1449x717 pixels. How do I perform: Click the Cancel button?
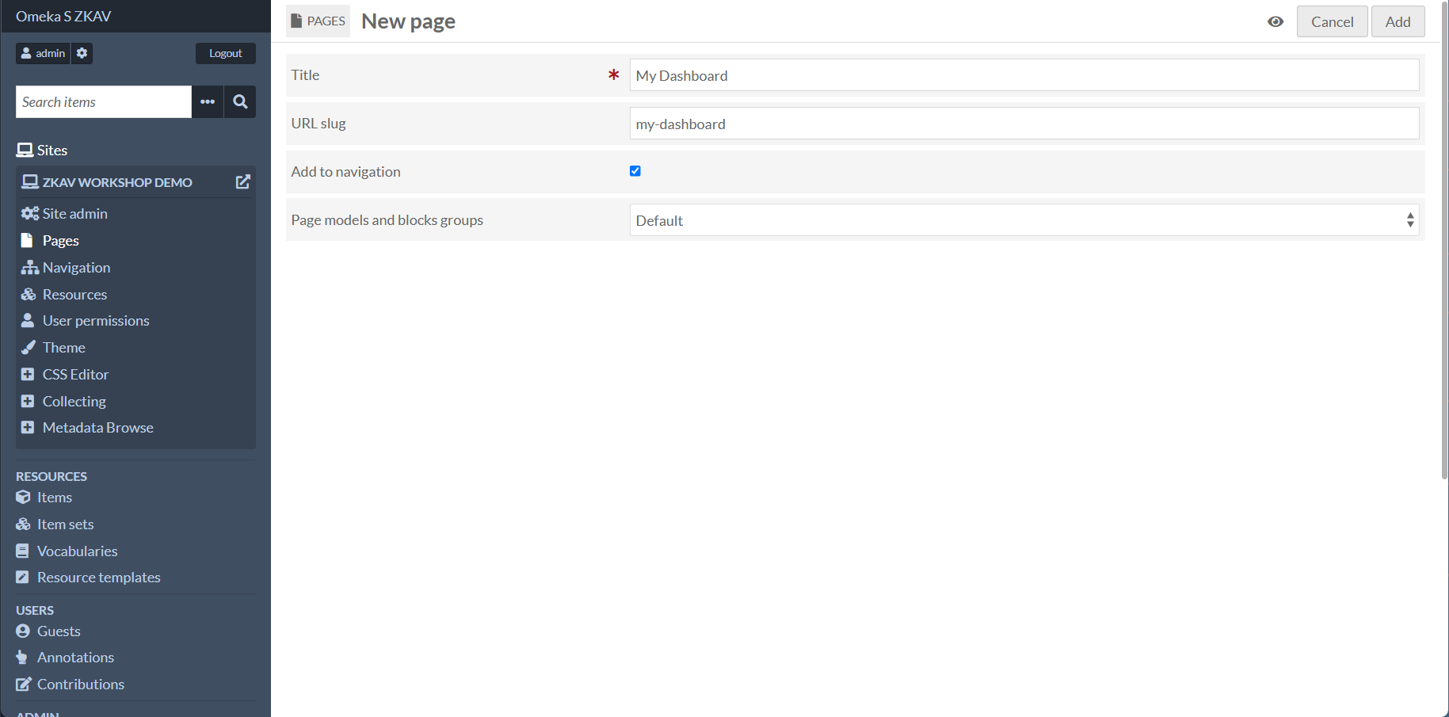pyautogui.click(x=1332, y=21)
